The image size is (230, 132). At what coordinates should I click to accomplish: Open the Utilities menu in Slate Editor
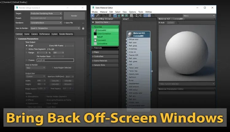coord(148,12)
